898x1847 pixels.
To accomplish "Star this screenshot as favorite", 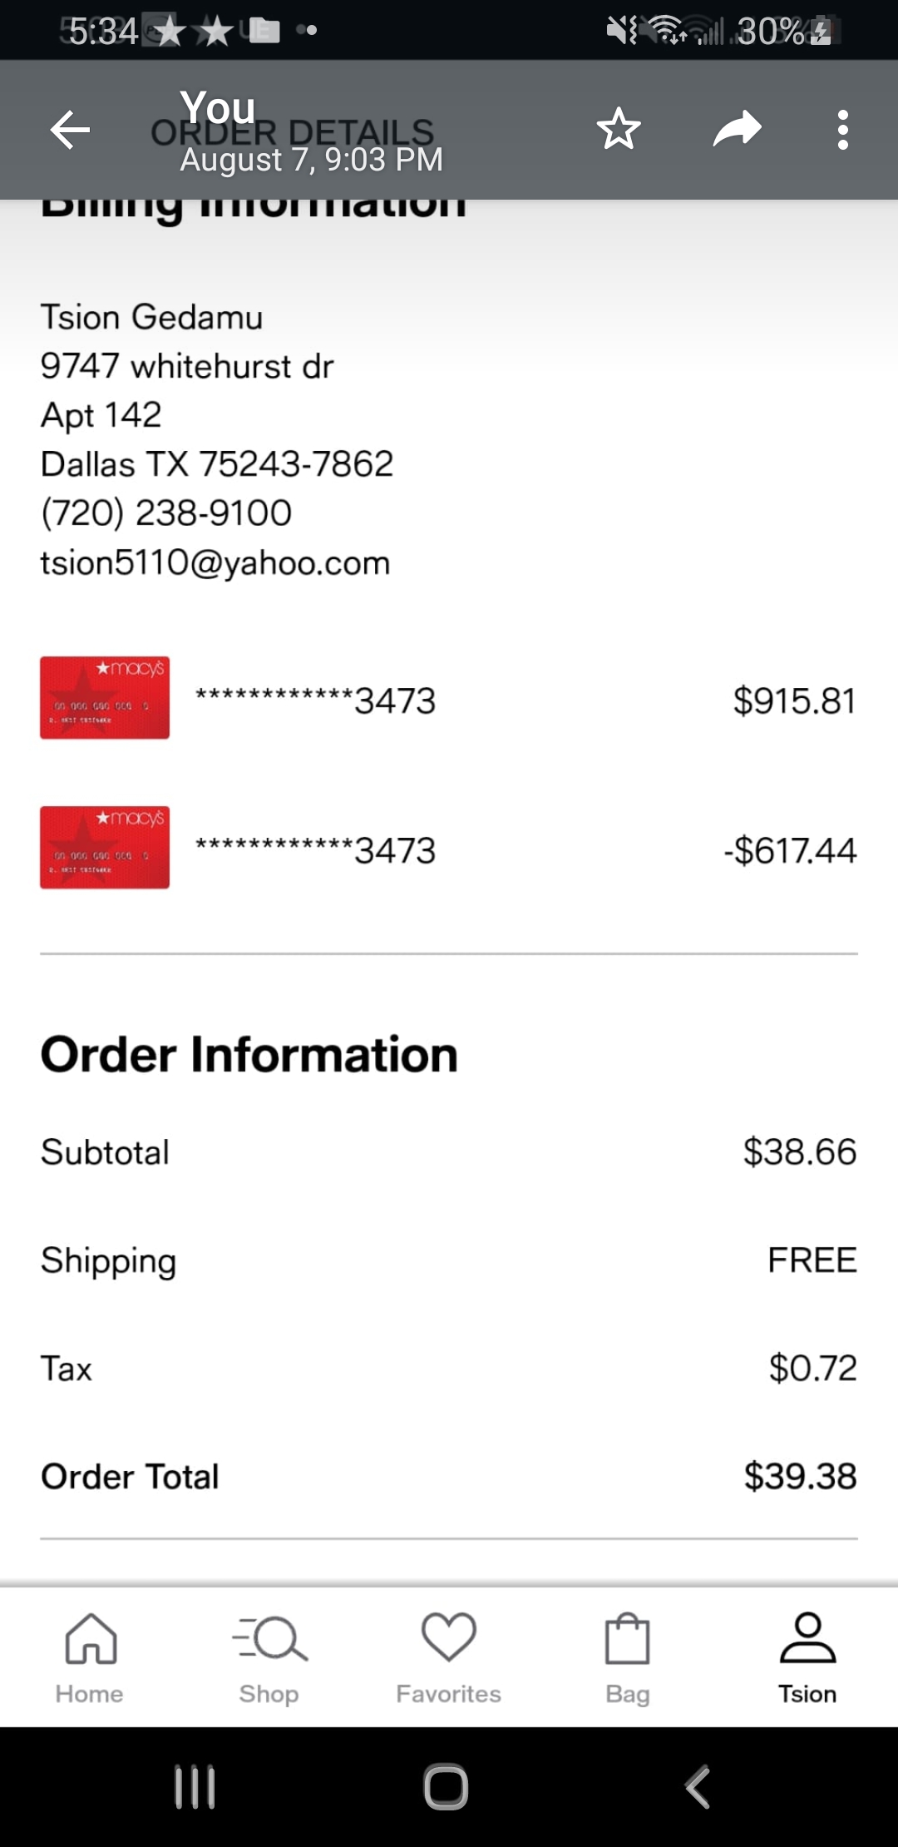I will tap(619, 130).
